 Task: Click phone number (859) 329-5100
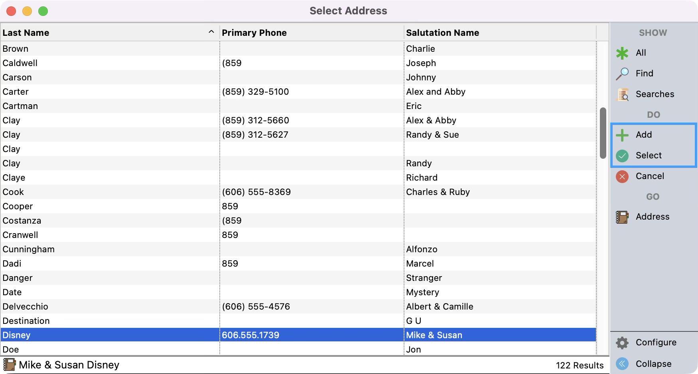pyautogui.click(x=255, y=92)
